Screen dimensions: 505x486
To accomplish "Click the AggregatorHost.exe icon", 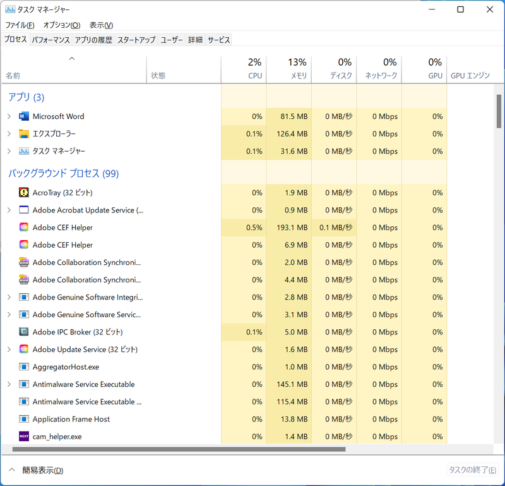I will [24, 367].
